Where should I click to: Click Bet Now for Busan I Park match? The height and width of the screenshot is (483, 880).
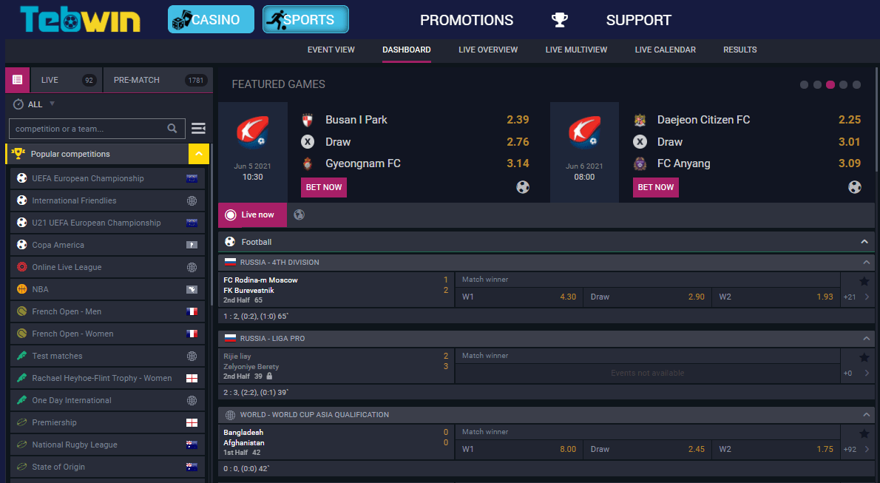[x=324, y=188]
